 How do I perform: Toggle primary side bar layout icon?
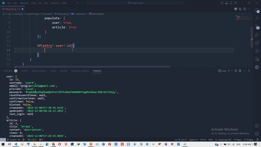222,3
